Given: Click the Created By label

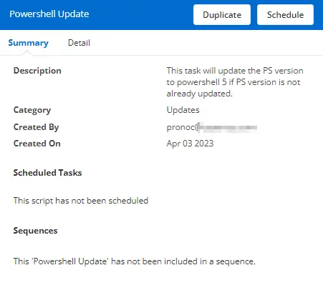Looking at the screenshot, I should click(36, 127).
